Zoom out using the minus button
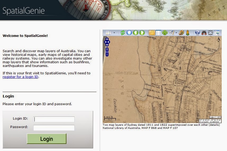This screenshot has height=151, width=227. pos(107,55)
